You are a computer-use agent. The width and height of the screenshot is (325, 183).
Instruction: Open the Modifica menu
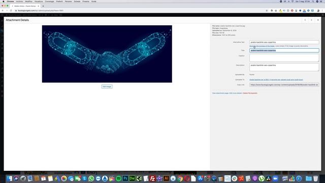pos(28,2)
